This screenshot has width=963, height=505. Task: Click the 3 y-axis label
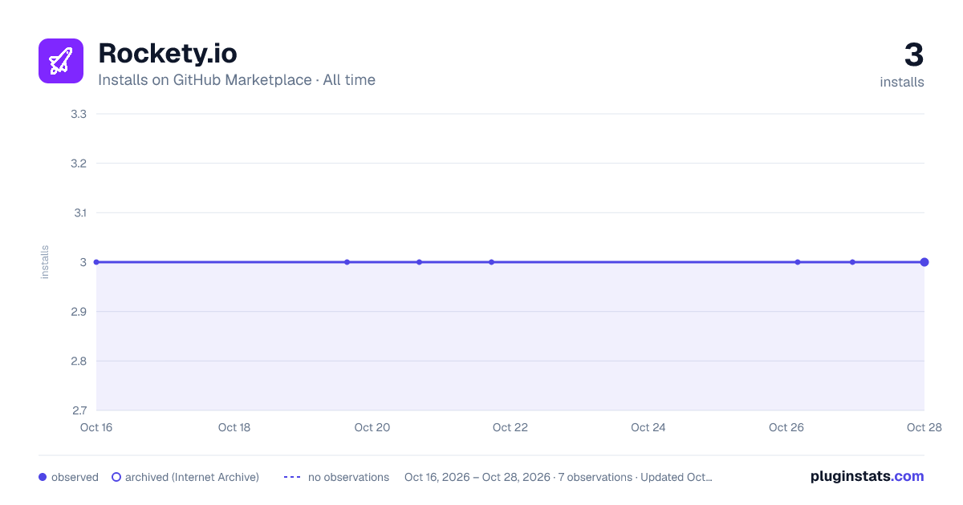click(83, 262)
